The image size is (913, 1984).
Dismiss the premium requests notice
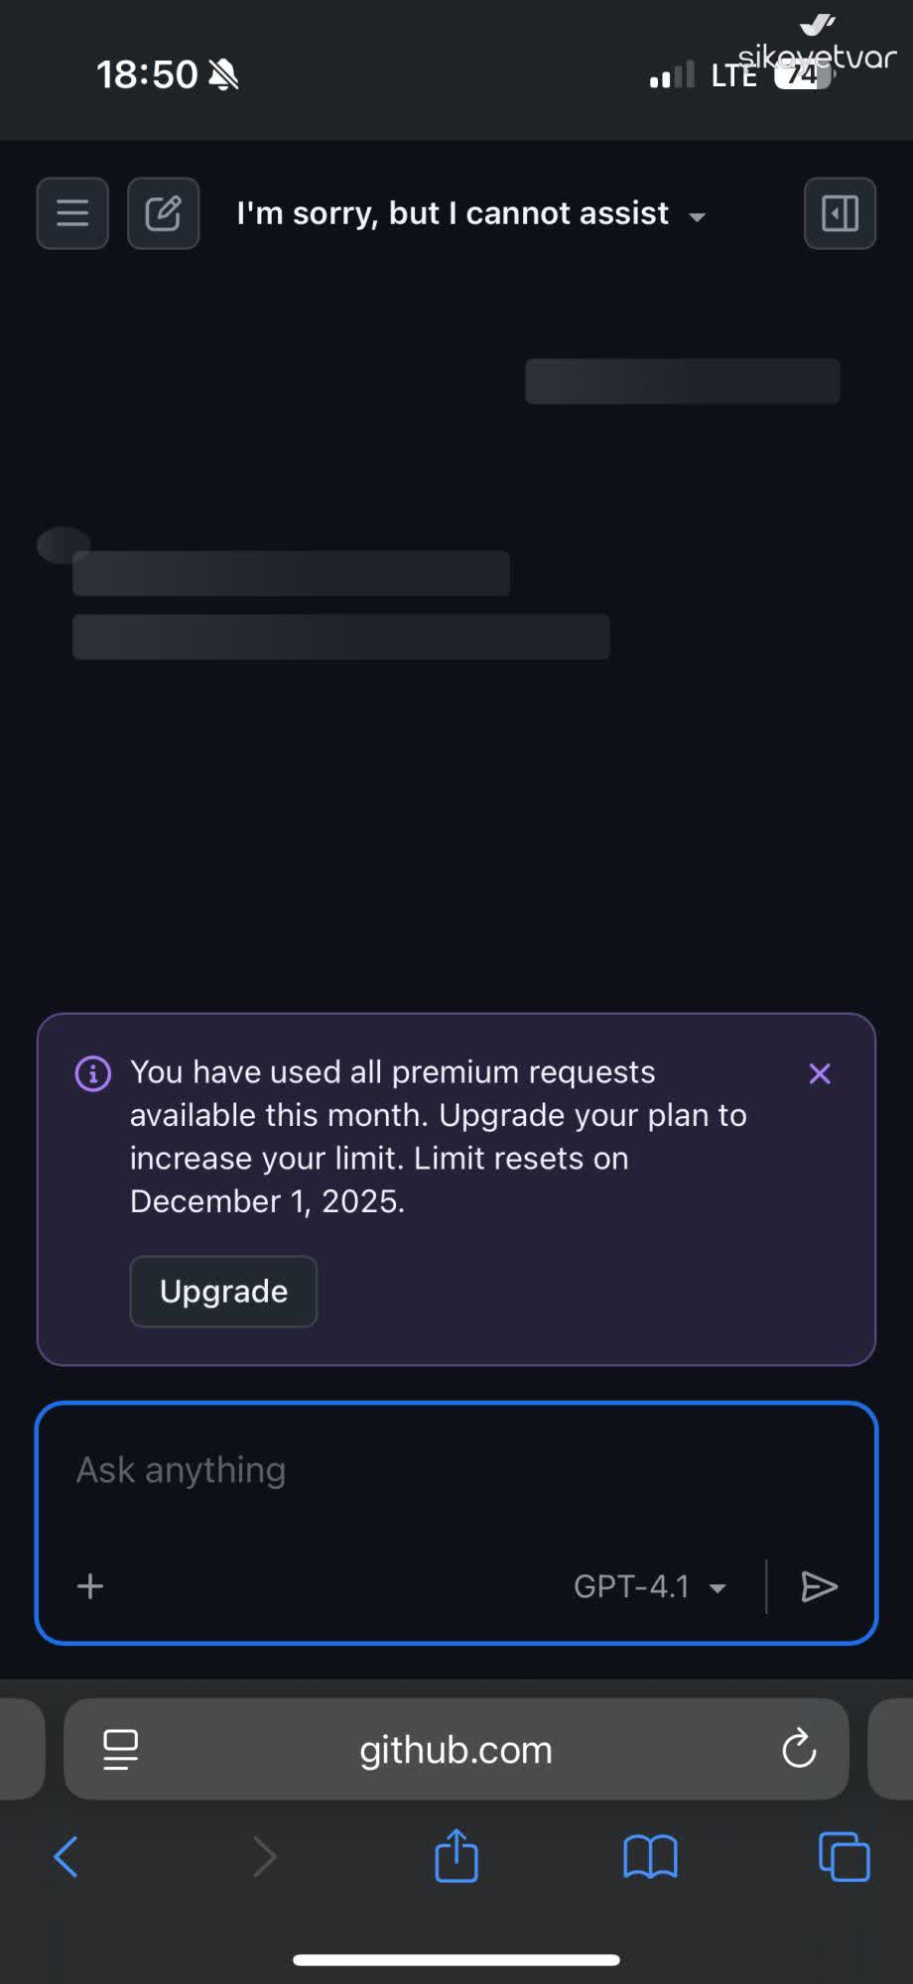point(820,1073)
